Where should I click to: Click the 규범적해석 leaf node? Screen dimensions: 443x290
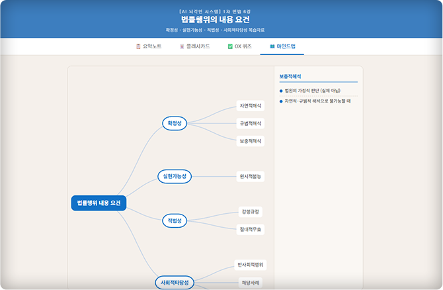(x=251, y=123)
